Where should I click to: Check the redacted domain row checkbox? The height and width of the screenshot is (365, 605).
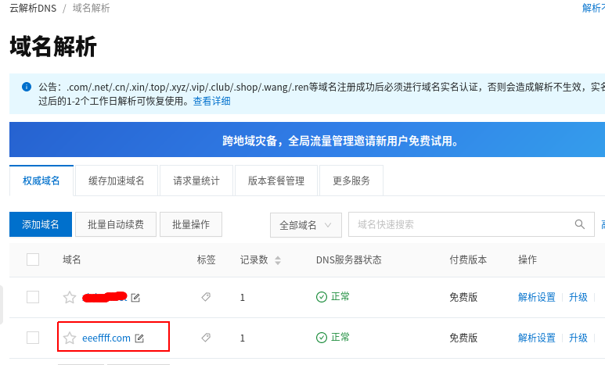(33, 297)
